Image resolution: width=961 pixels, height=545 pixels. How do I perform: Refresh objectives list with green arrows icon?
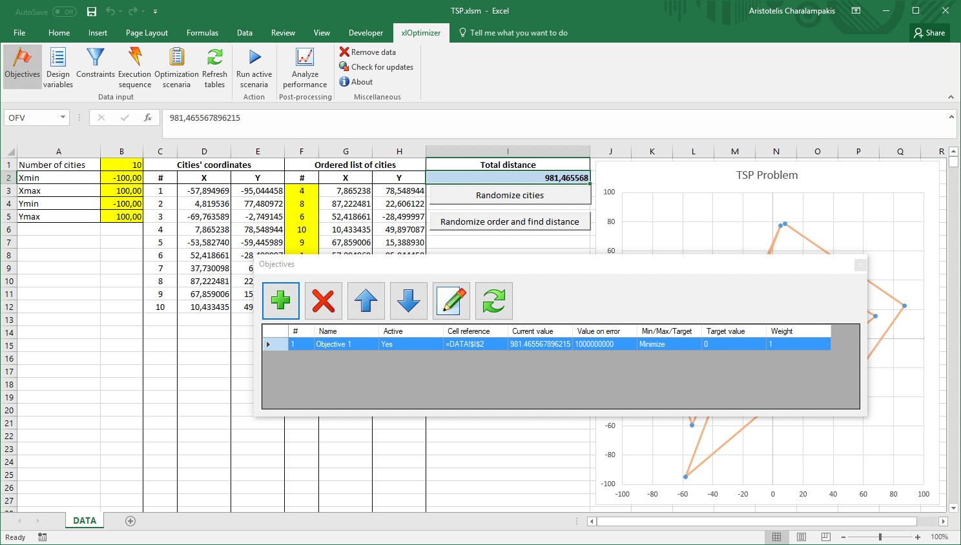pyautogui.click(x=494, y=301)
